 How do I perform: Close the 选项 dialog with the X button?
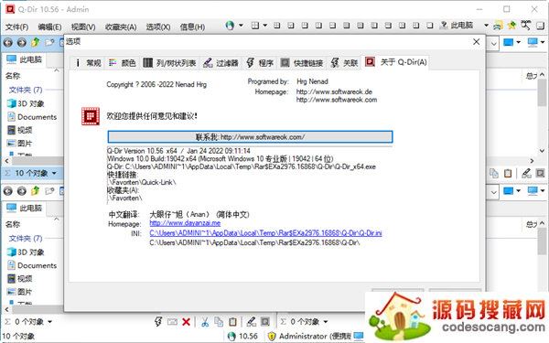476,42
